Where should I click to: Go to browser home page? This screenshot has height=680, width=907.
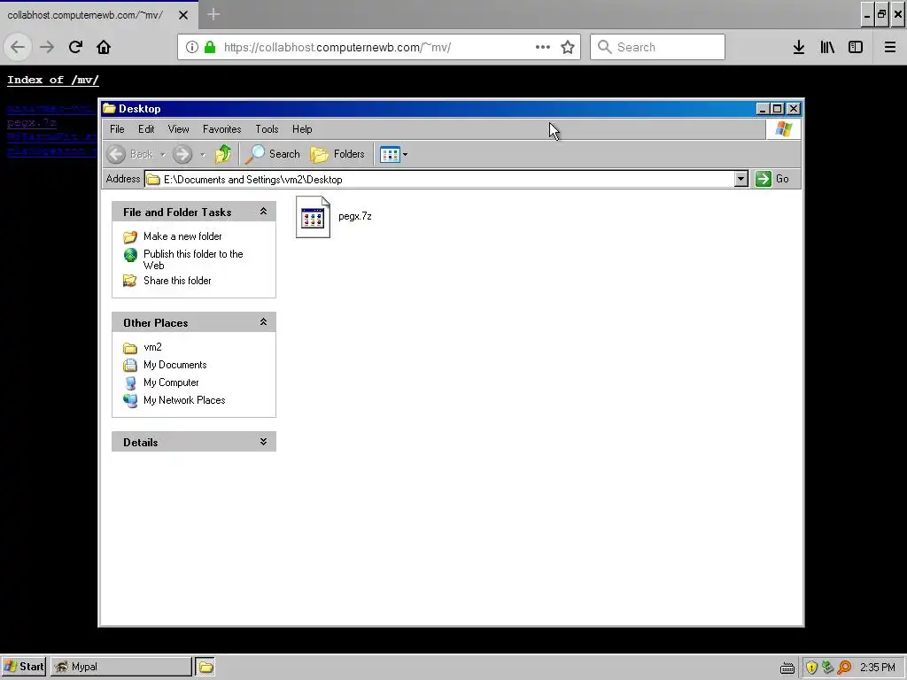pos(104,47)
